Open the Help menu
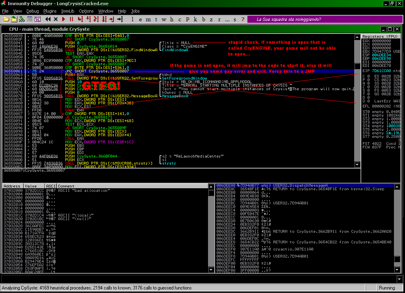Screen dimensions: 405x293 [122, 11]
